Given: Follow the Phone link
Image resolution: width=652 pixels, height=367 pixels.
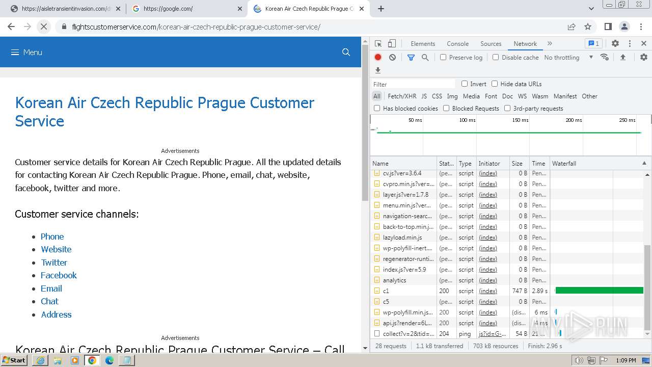Looking at the screenshot, I should click(52, 237).
